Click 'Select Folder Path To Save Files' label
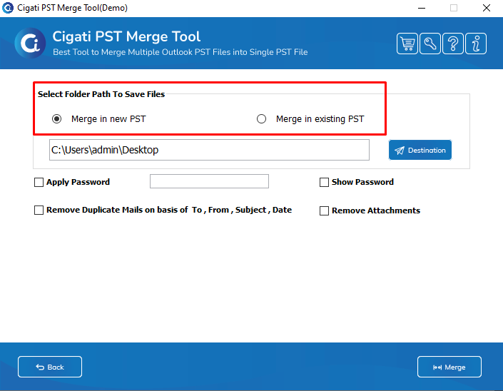 pos(101,94)
